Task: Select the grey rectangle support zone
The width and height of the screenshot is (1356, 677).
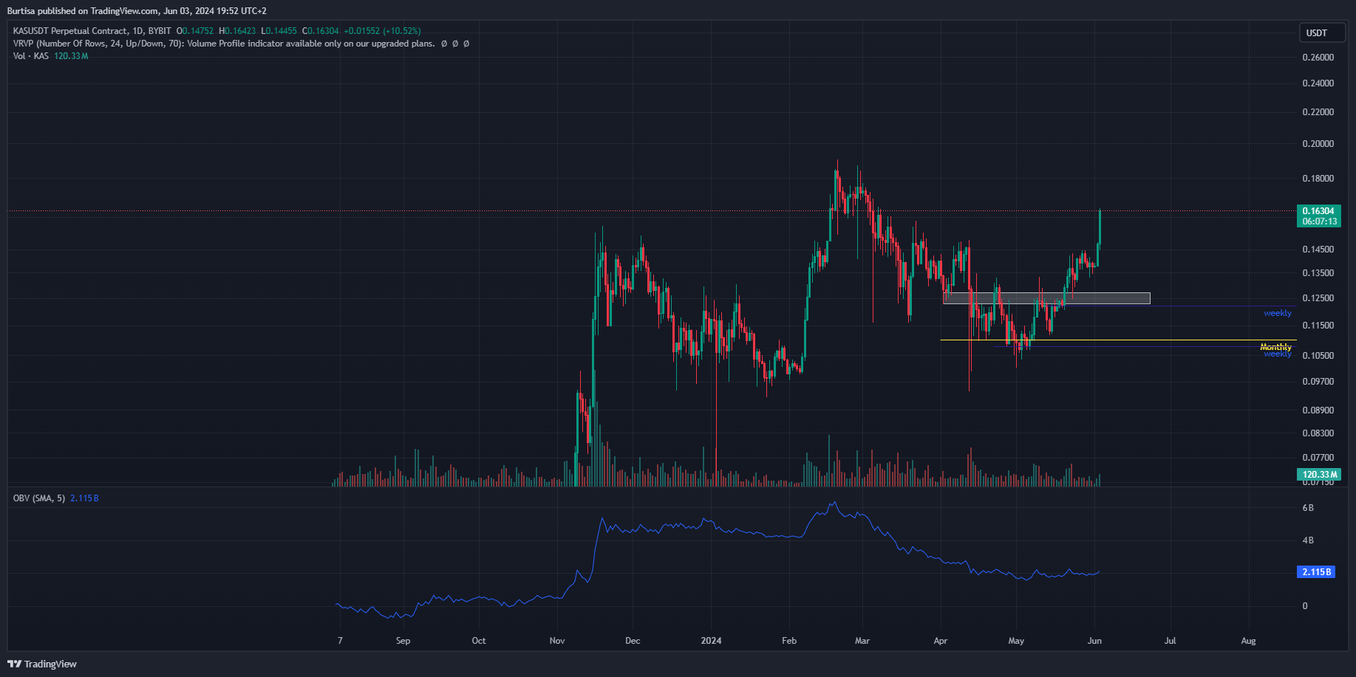Action: (x=1046, y=298)
